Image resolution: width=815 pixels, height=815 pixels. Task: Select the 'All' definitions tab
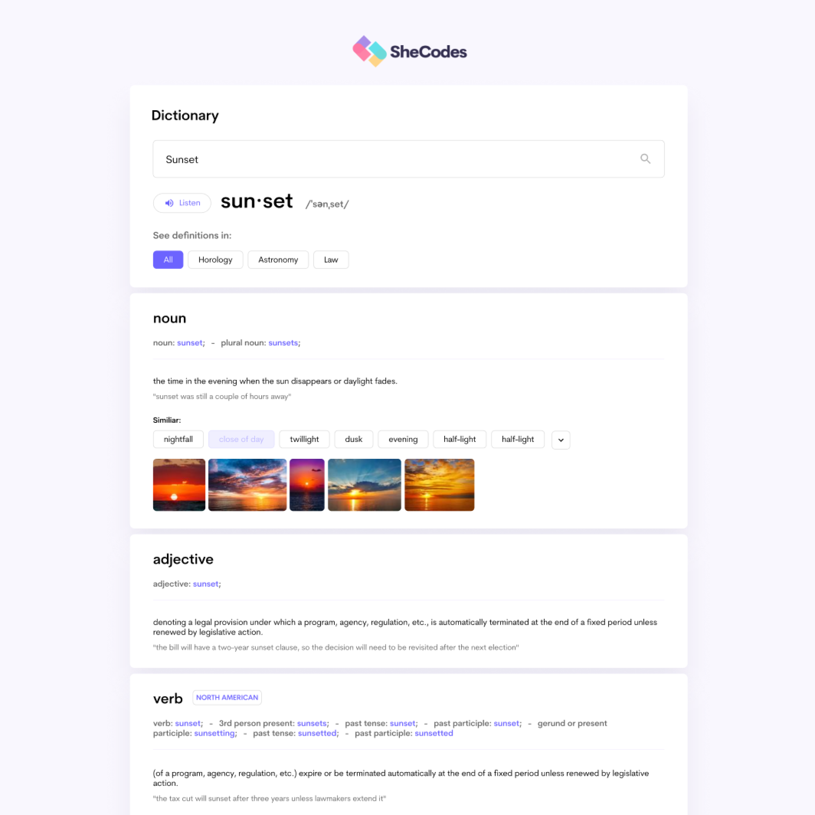166,259
